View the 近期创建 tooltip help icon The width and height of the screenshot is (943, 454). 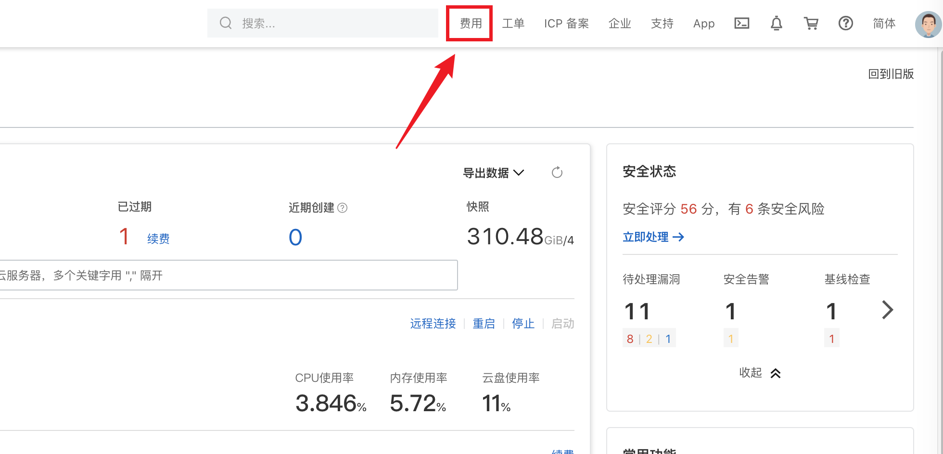(x=342, y=208)
